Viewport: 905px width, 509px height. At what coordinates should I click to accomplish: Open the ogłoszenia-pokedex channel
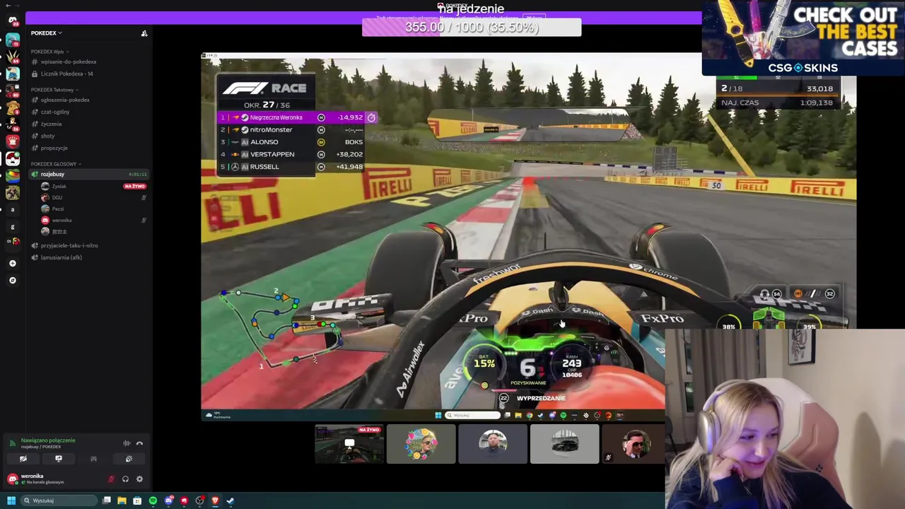(x=89, y=100)
